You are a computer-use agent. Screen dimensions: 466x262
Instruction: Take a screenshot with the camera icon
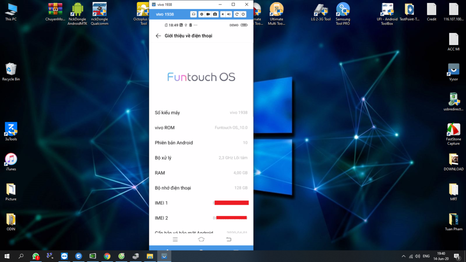click(215, 14)
